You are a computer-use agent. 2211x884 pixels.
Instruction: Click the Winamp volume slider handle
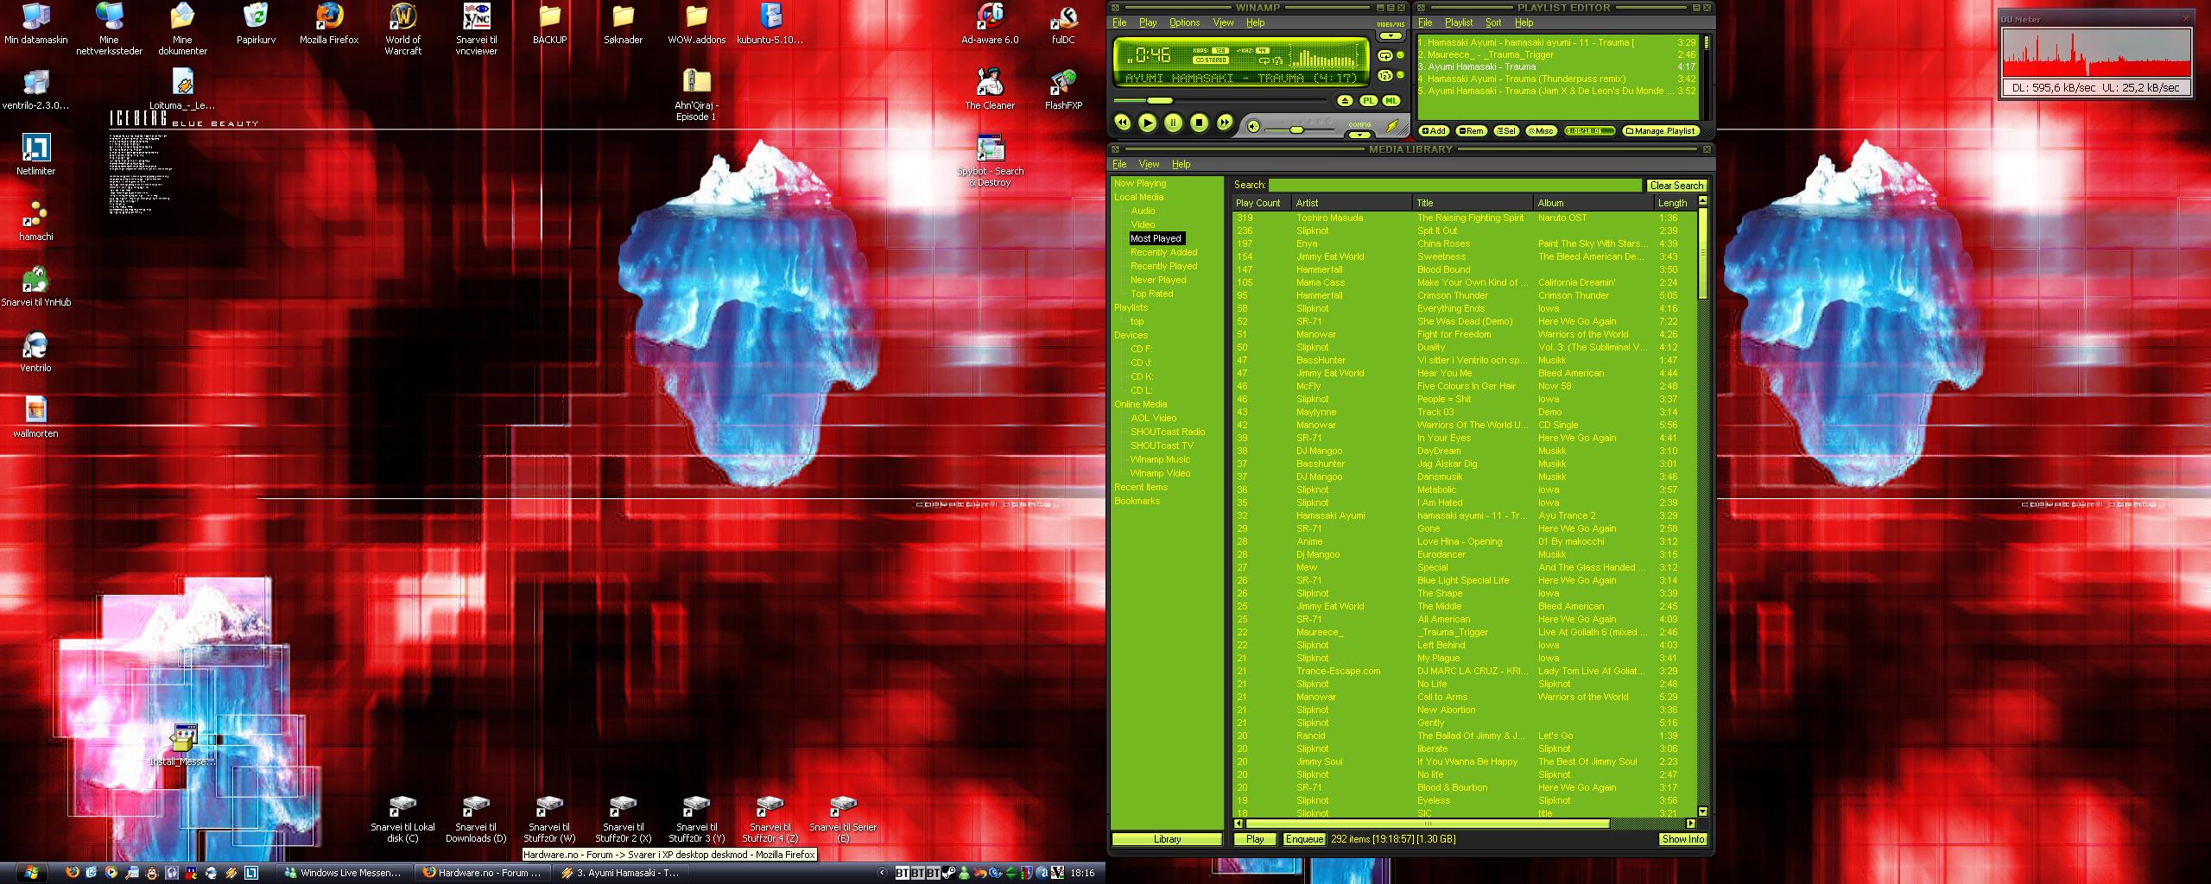click(x=1296, y=129)
